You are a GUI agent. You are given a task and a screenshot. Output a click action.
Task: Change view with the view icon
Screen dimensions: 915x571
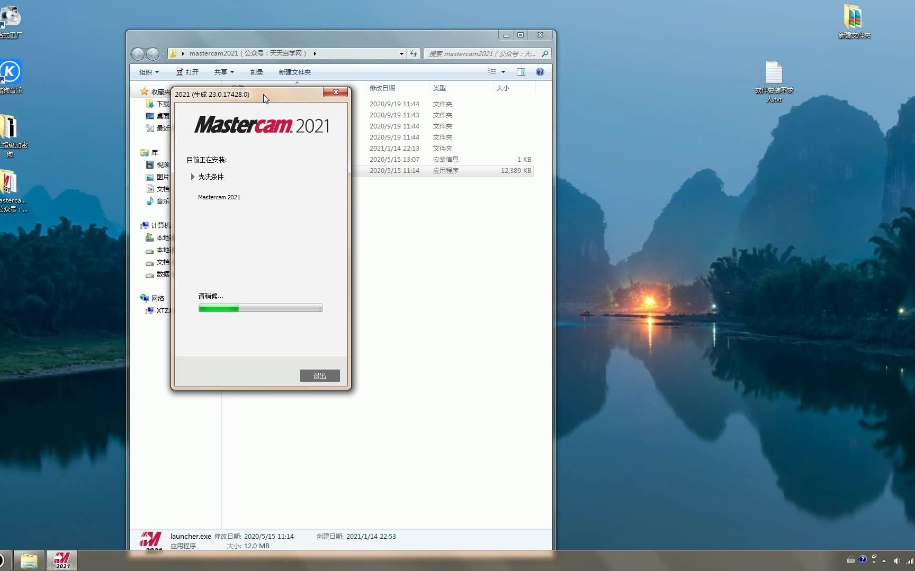pos(492,72)
